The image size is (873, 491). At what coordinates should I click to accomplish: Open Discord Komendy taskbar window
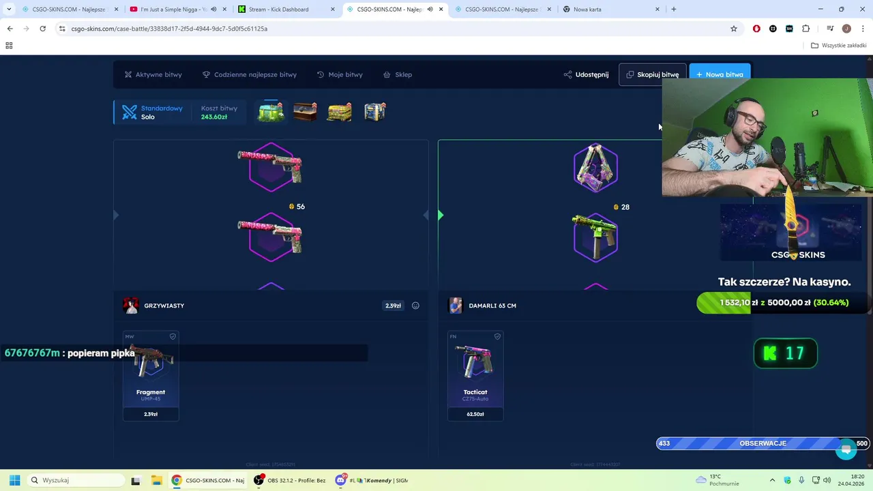tap(372, 480)
